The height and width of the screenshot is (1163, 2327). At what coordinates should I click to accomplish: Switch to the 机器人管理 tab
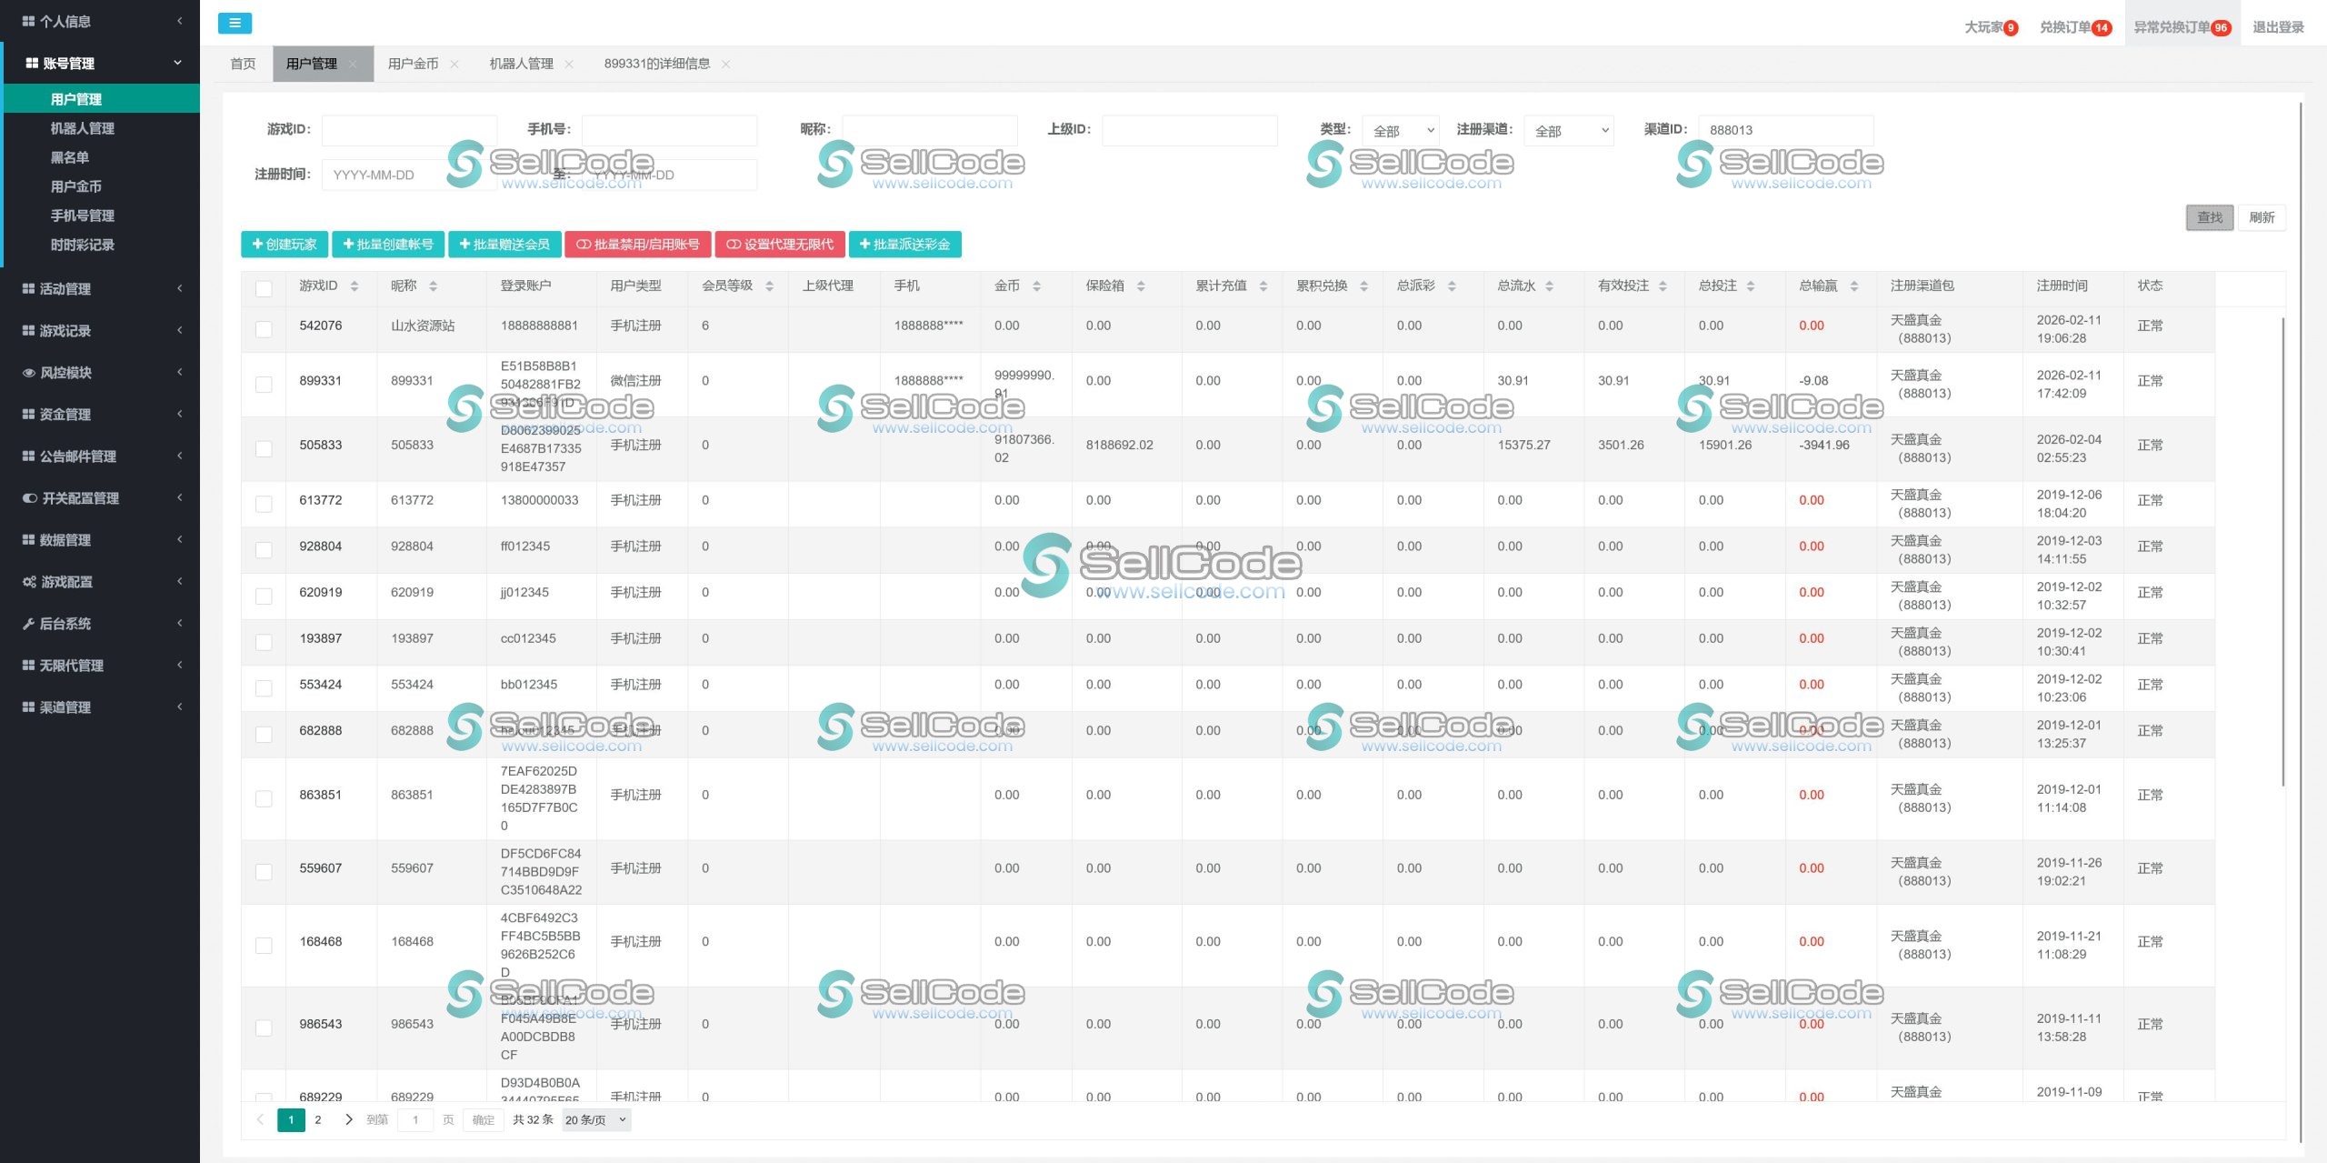(521, 64)
